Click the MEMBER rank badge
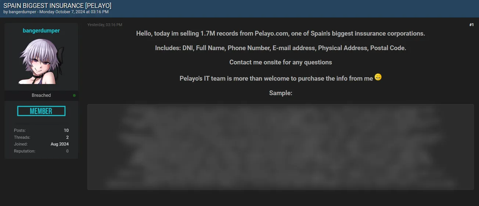The image size is (479, 206). pyautogui.click(x=41, y=111)
